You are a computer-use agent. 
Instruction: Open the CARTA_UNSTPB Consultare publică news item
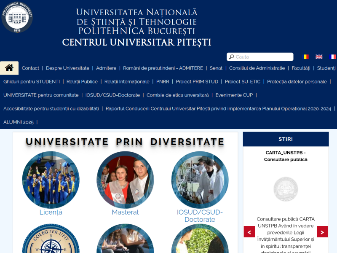coord(286,156)
